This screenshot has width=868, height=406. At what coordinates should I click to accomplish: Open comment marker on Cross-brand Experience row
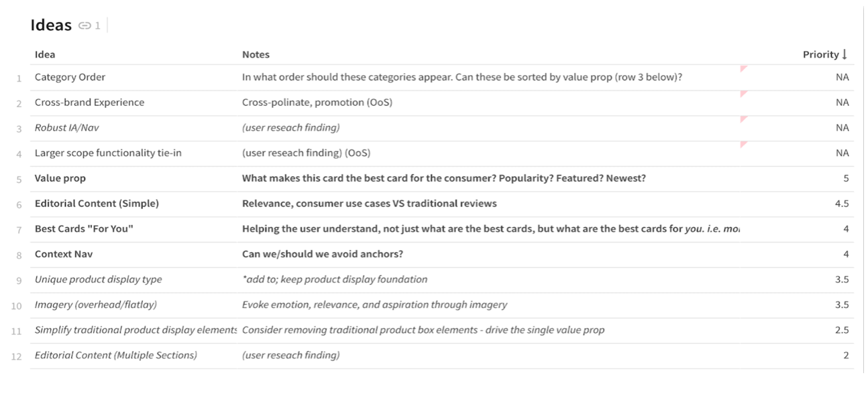pos(743,94)
